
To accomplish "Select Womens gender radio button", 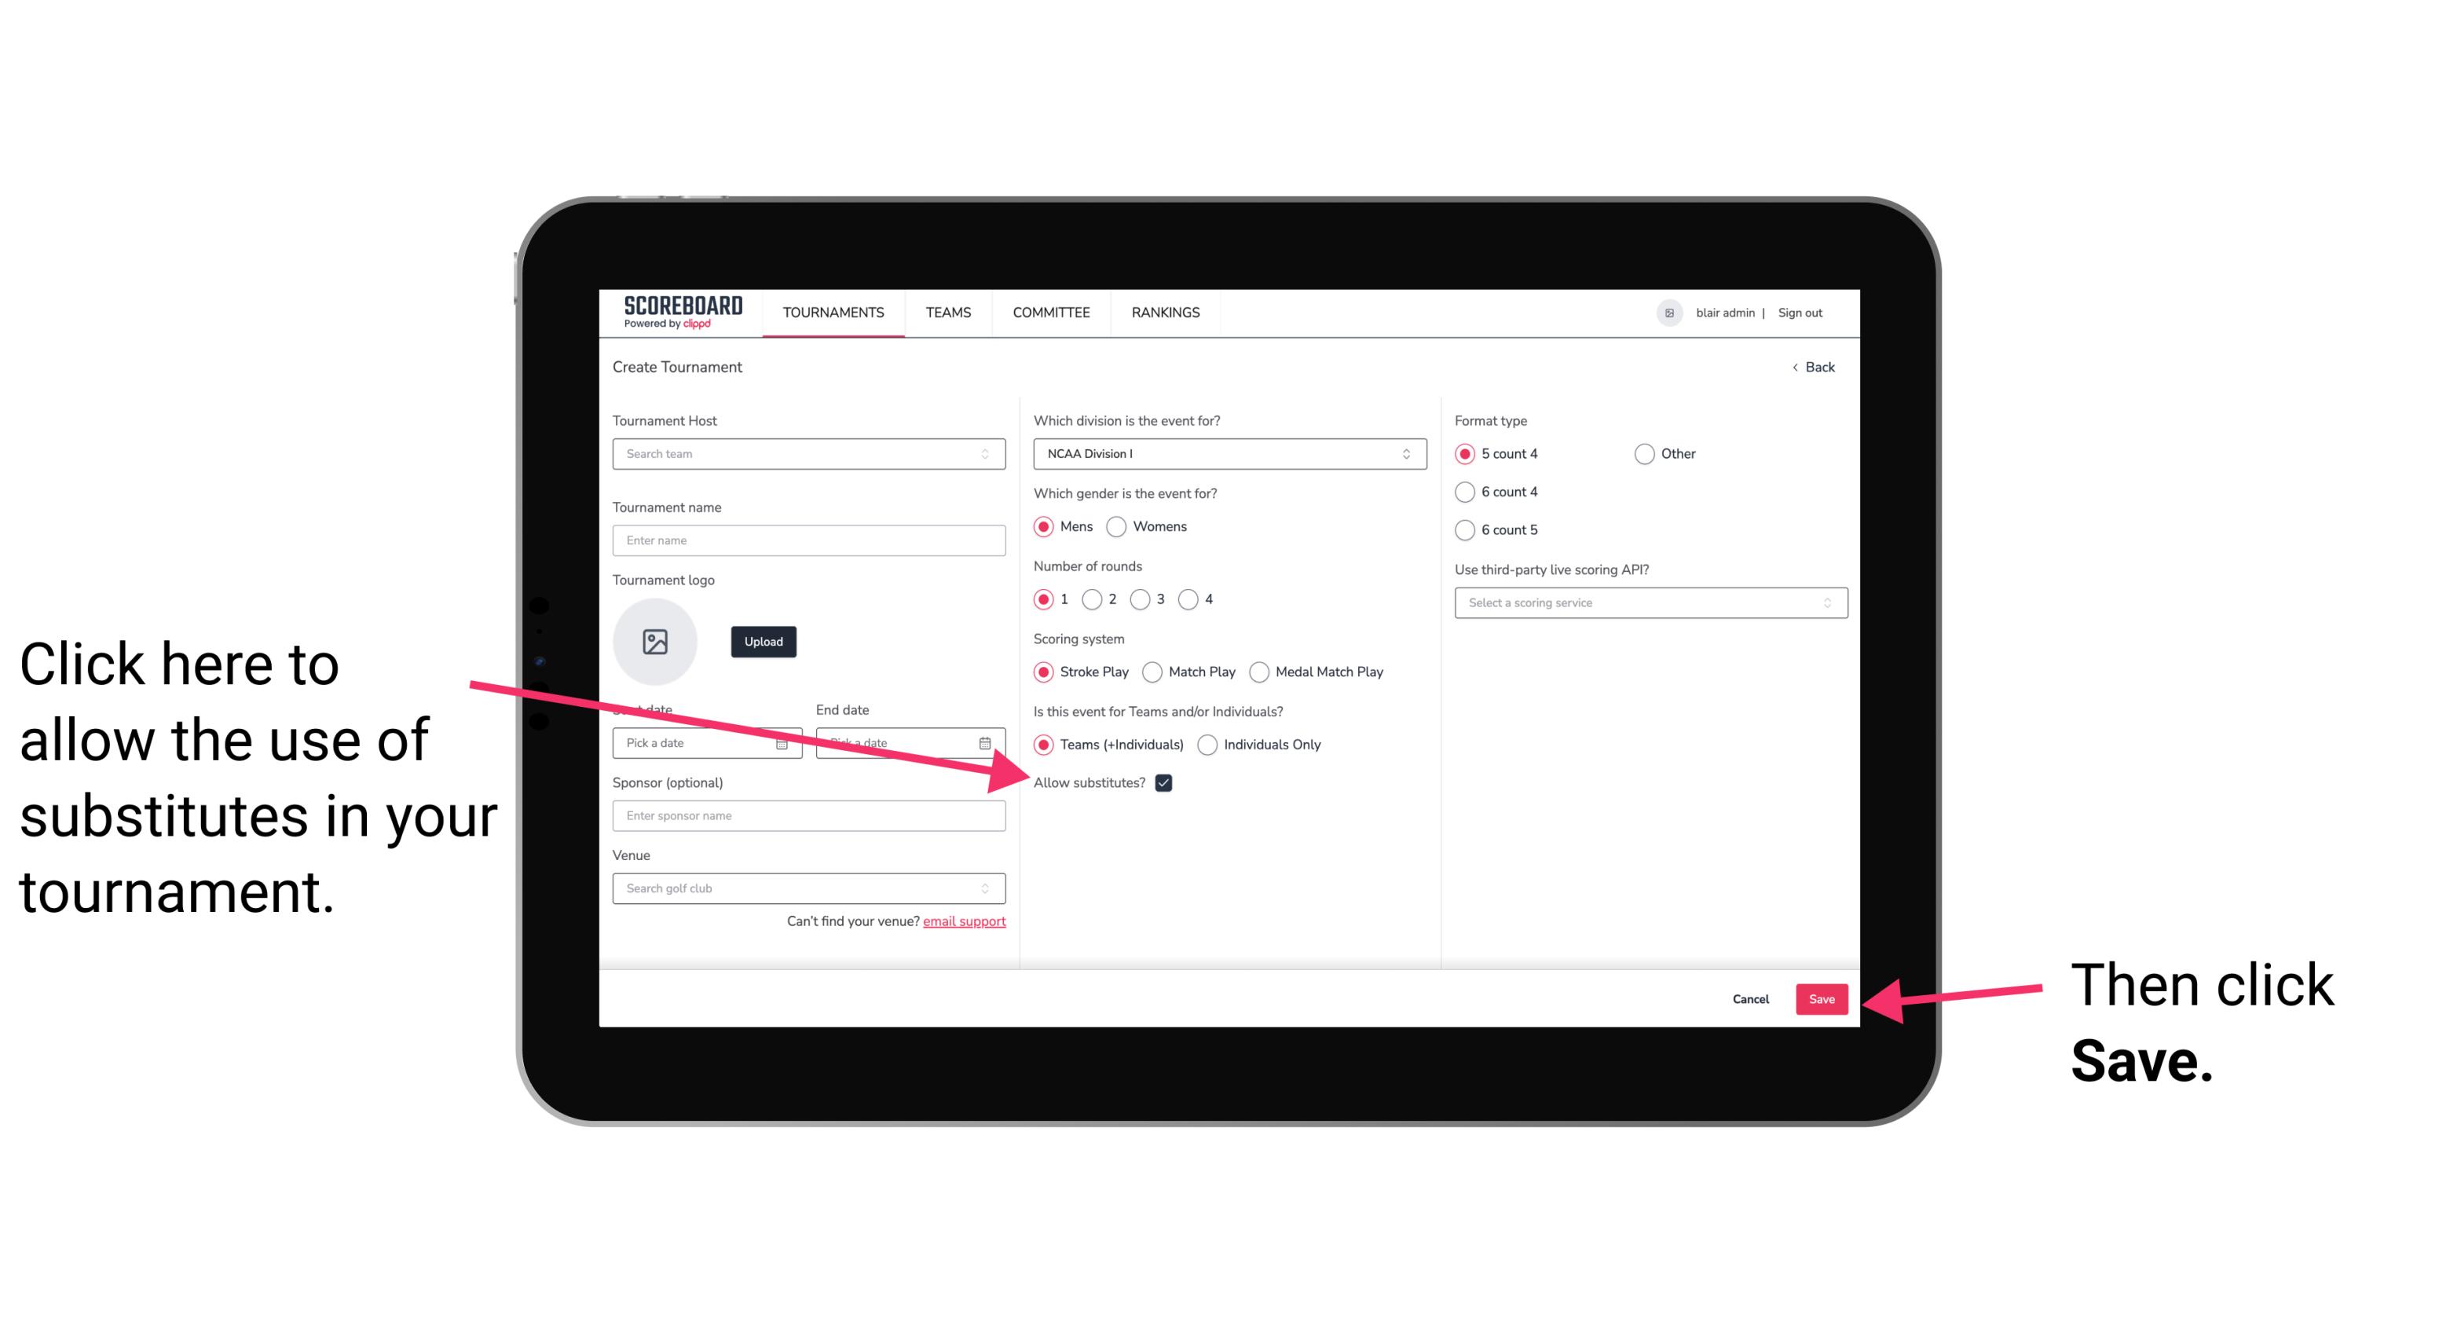I will tap(1121, 526).
